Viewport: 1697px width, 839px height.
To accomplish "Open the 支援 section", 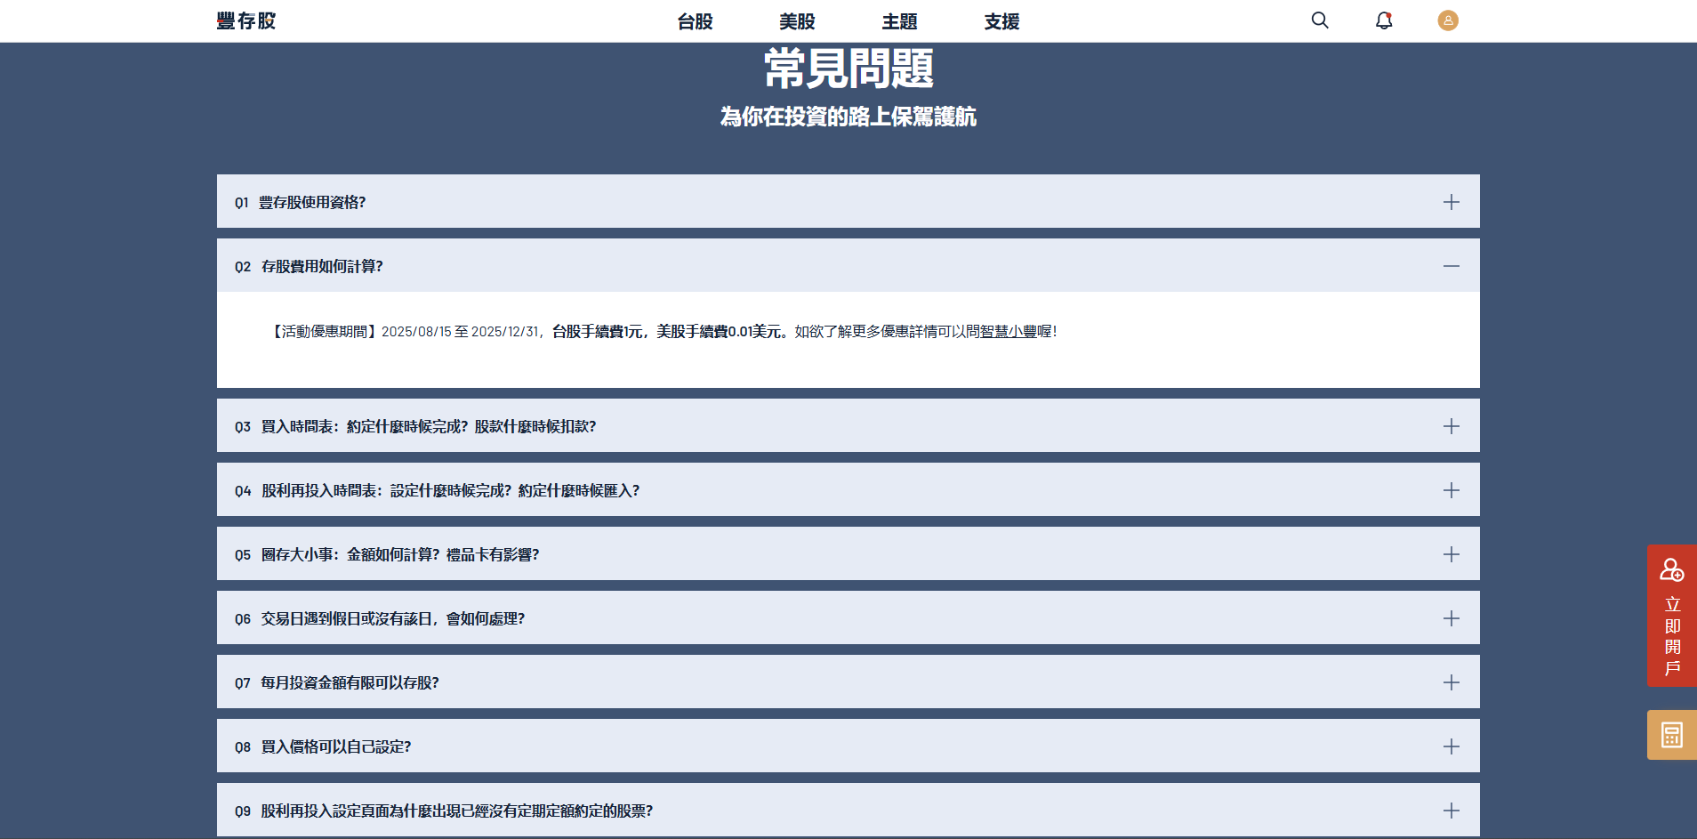I will click(x=1001, y=20).
